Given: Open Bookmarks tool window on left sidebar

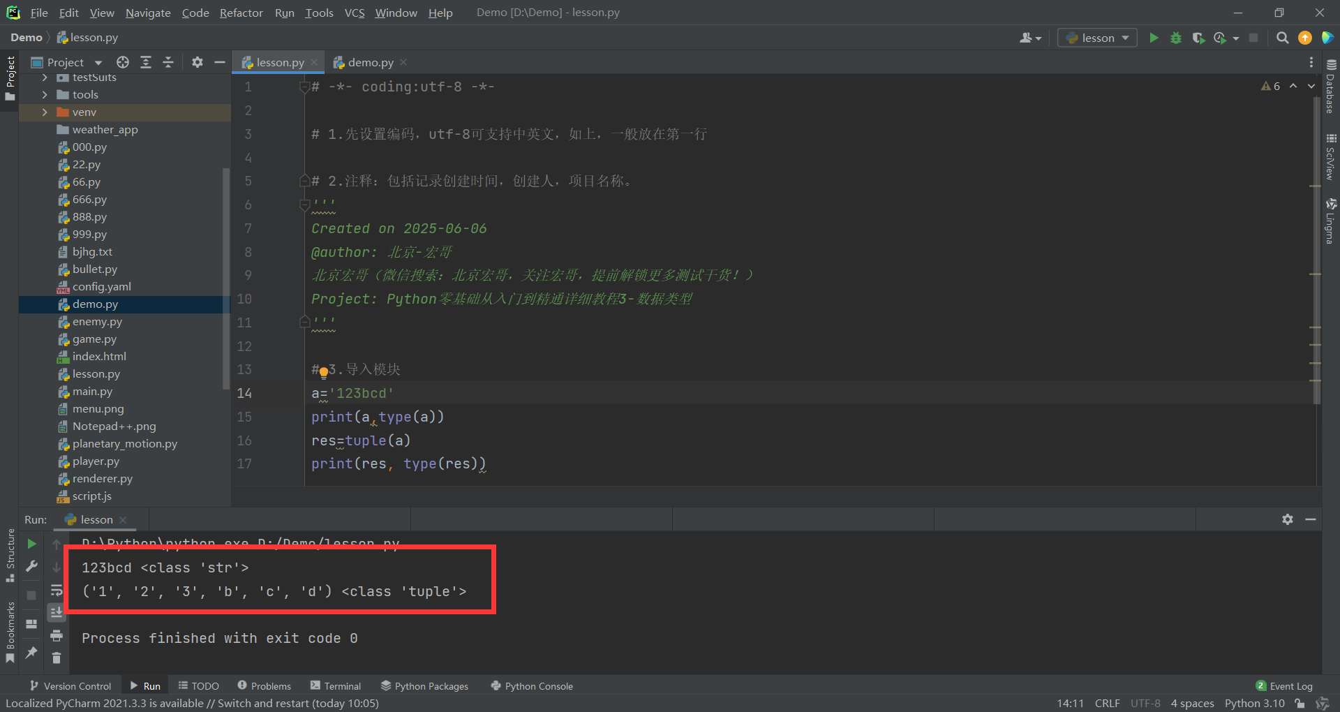Looking at the screenshot, I should 10,632.
